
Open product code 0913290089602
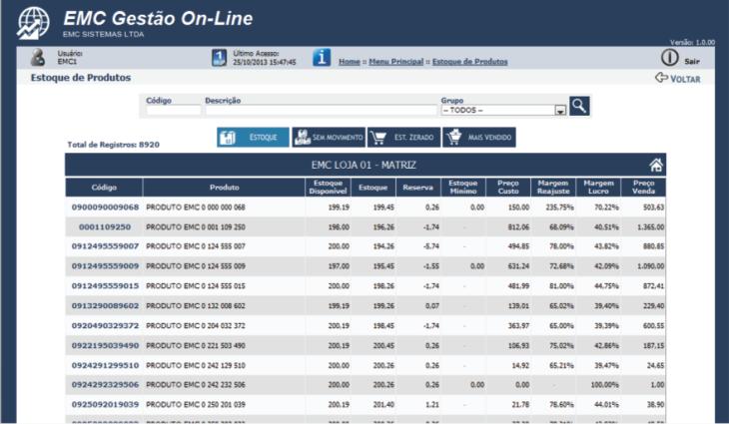(105, 306)
